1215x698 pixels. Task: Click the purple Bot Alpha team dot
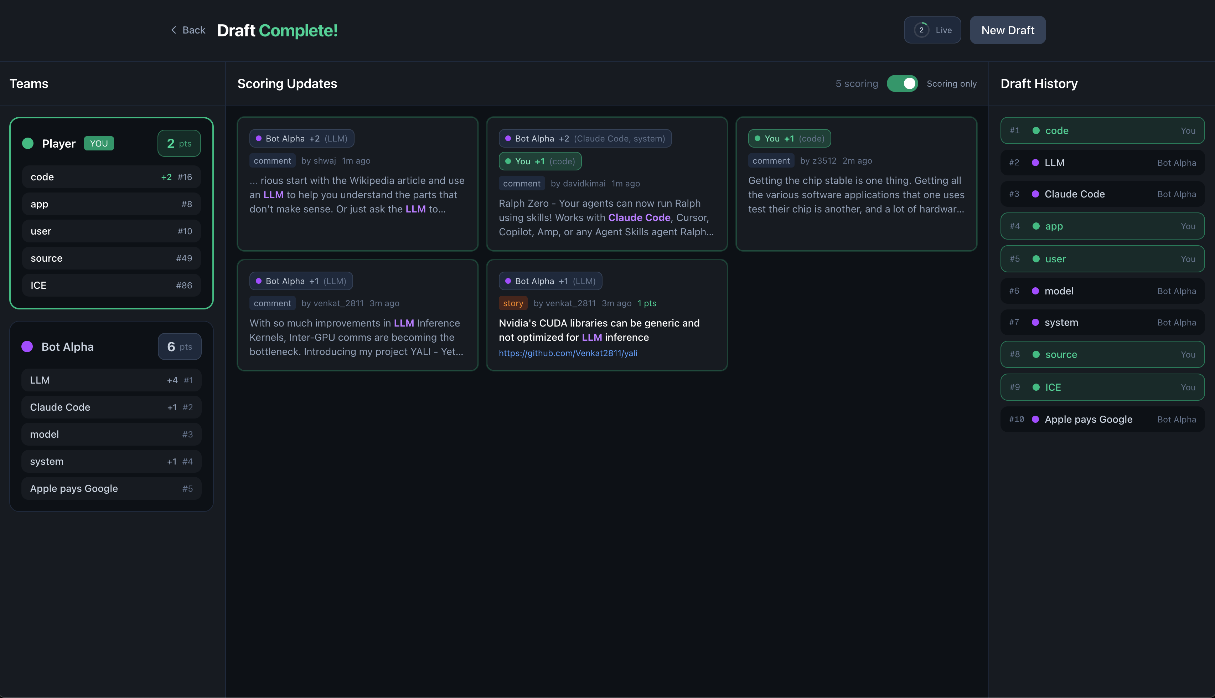tap(27, 347)
